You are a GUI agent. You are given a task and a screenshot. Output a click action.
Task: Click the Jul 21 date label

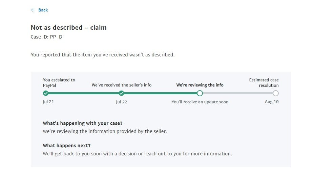[48, 102]
